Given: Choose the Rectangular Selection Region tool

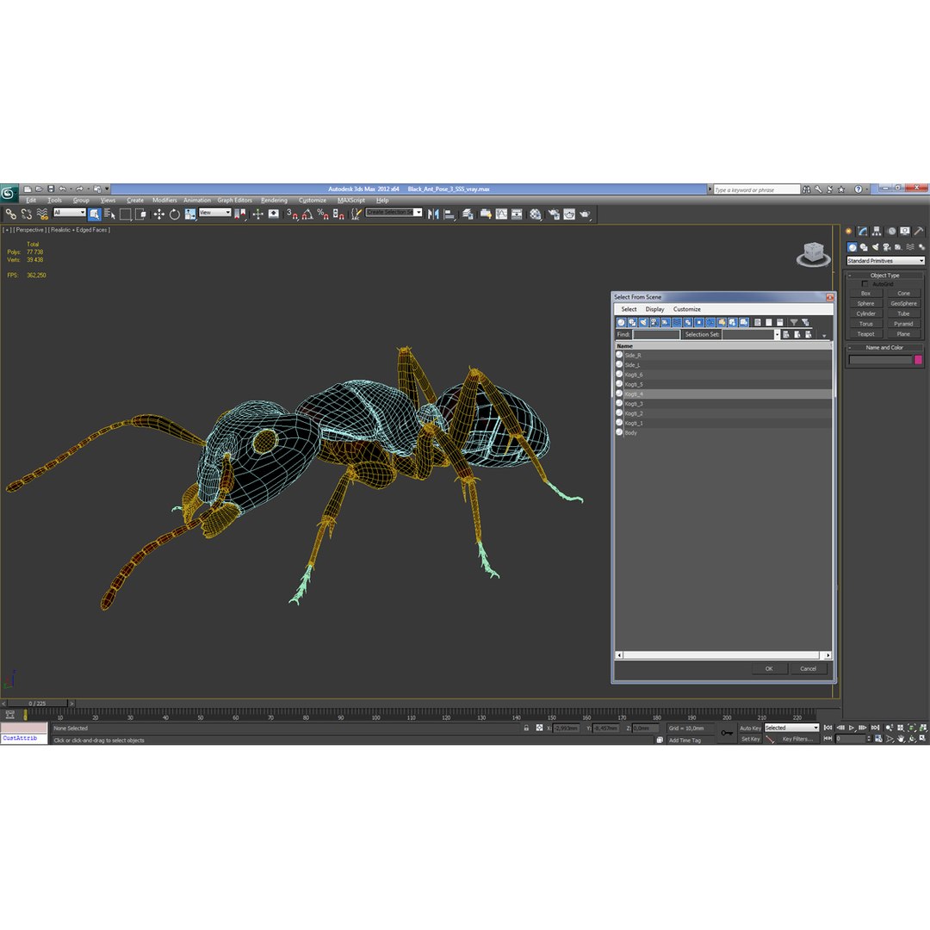Looking at the screenshot, I should click(125, 214).
